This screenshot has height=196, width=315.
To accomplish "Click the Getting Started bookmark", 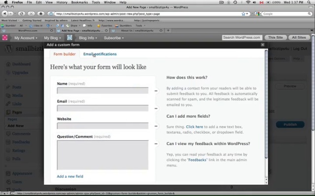I will [x=31, y=21].
